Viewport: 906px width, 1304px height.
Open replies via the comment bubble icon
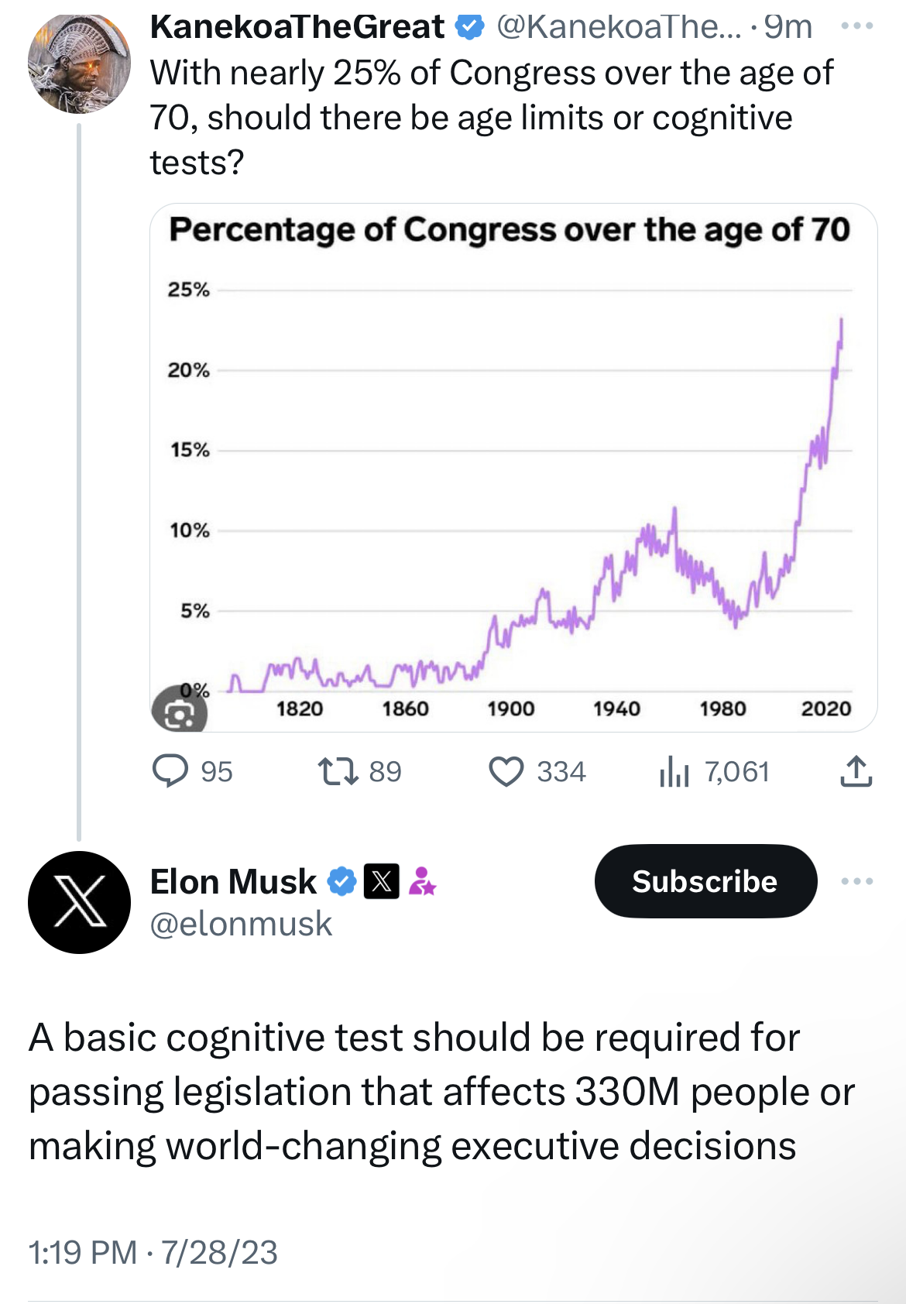(170, 771)
